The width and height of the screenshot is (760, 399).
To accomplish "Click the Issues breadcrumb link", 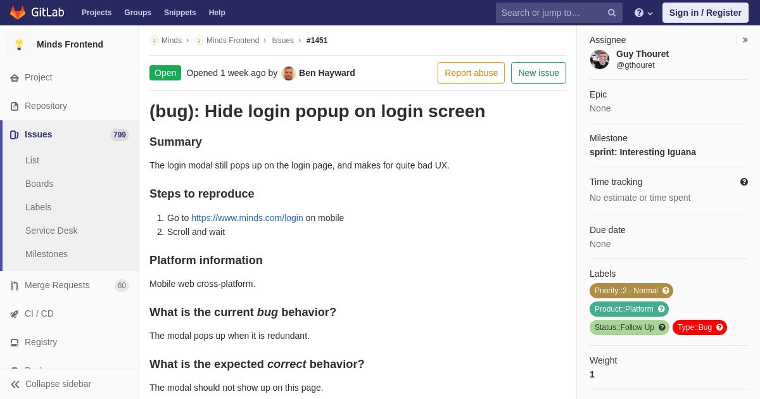I will pyautogui.click(x=282, y=41).
